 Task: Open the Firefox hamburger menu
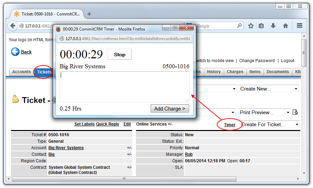point(299,26)
